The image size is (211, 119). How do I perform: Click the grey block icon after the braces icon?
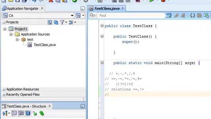point(199,16)
